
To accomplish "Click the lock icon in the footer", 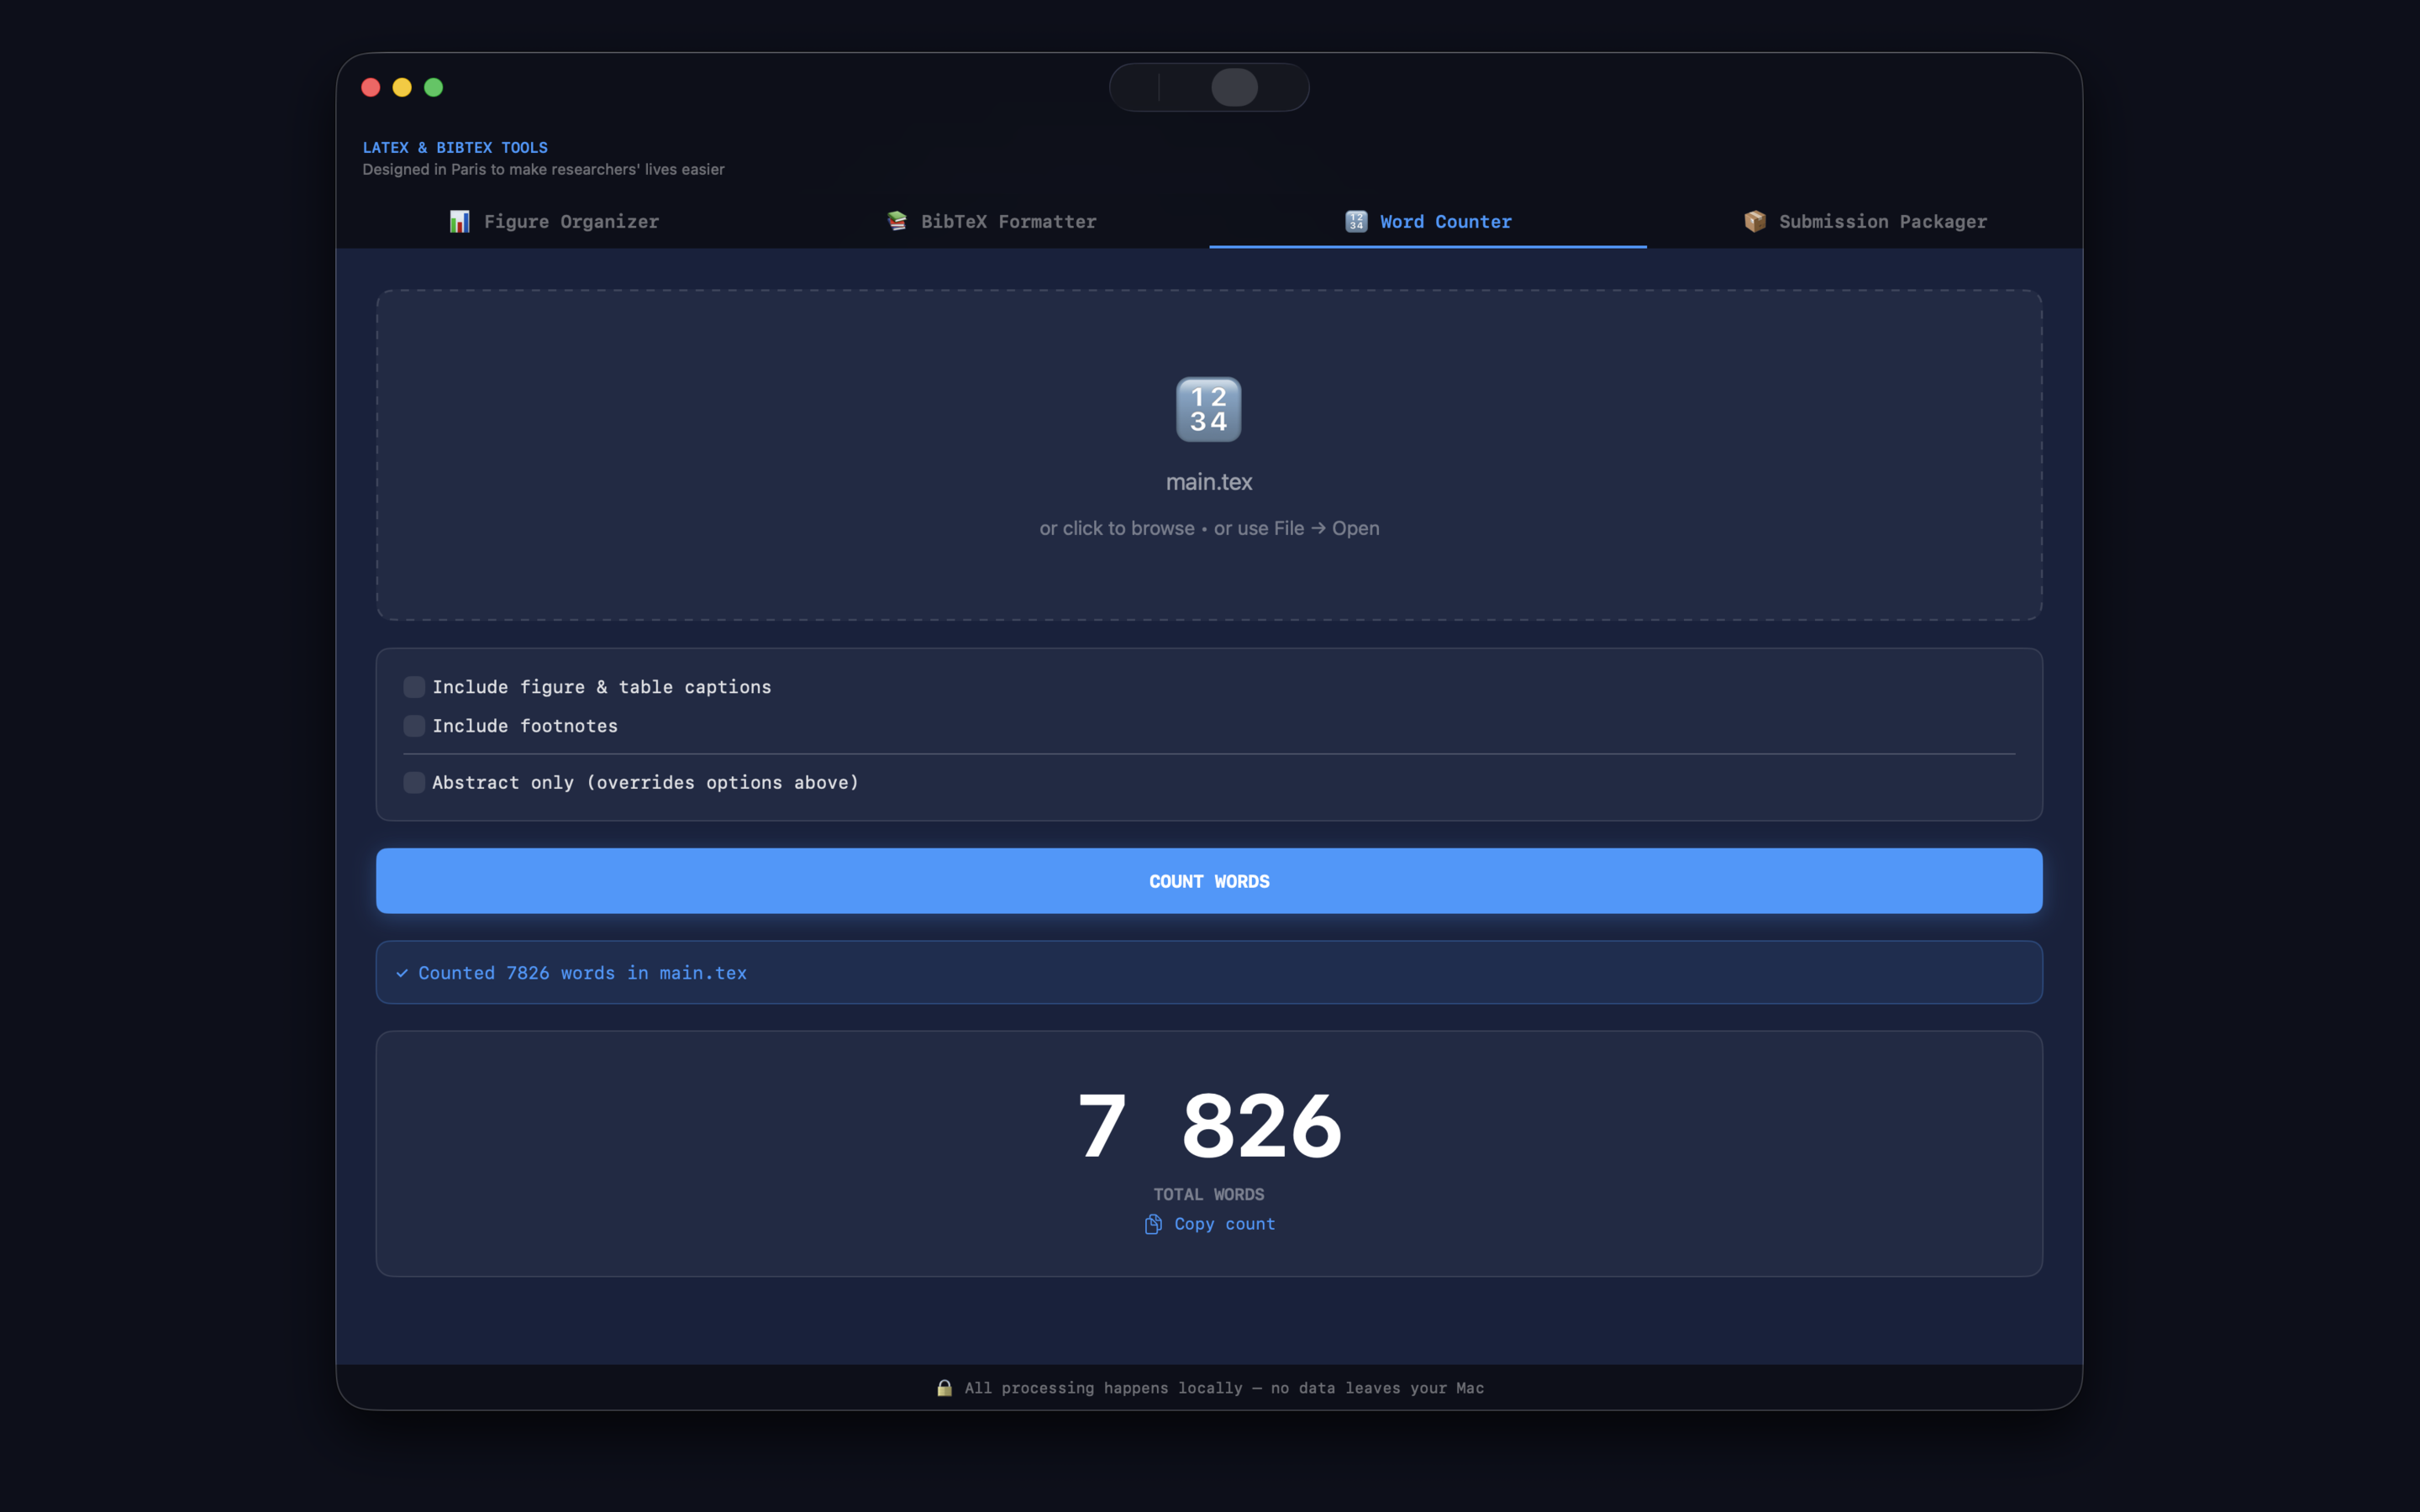I will 944,1388.
